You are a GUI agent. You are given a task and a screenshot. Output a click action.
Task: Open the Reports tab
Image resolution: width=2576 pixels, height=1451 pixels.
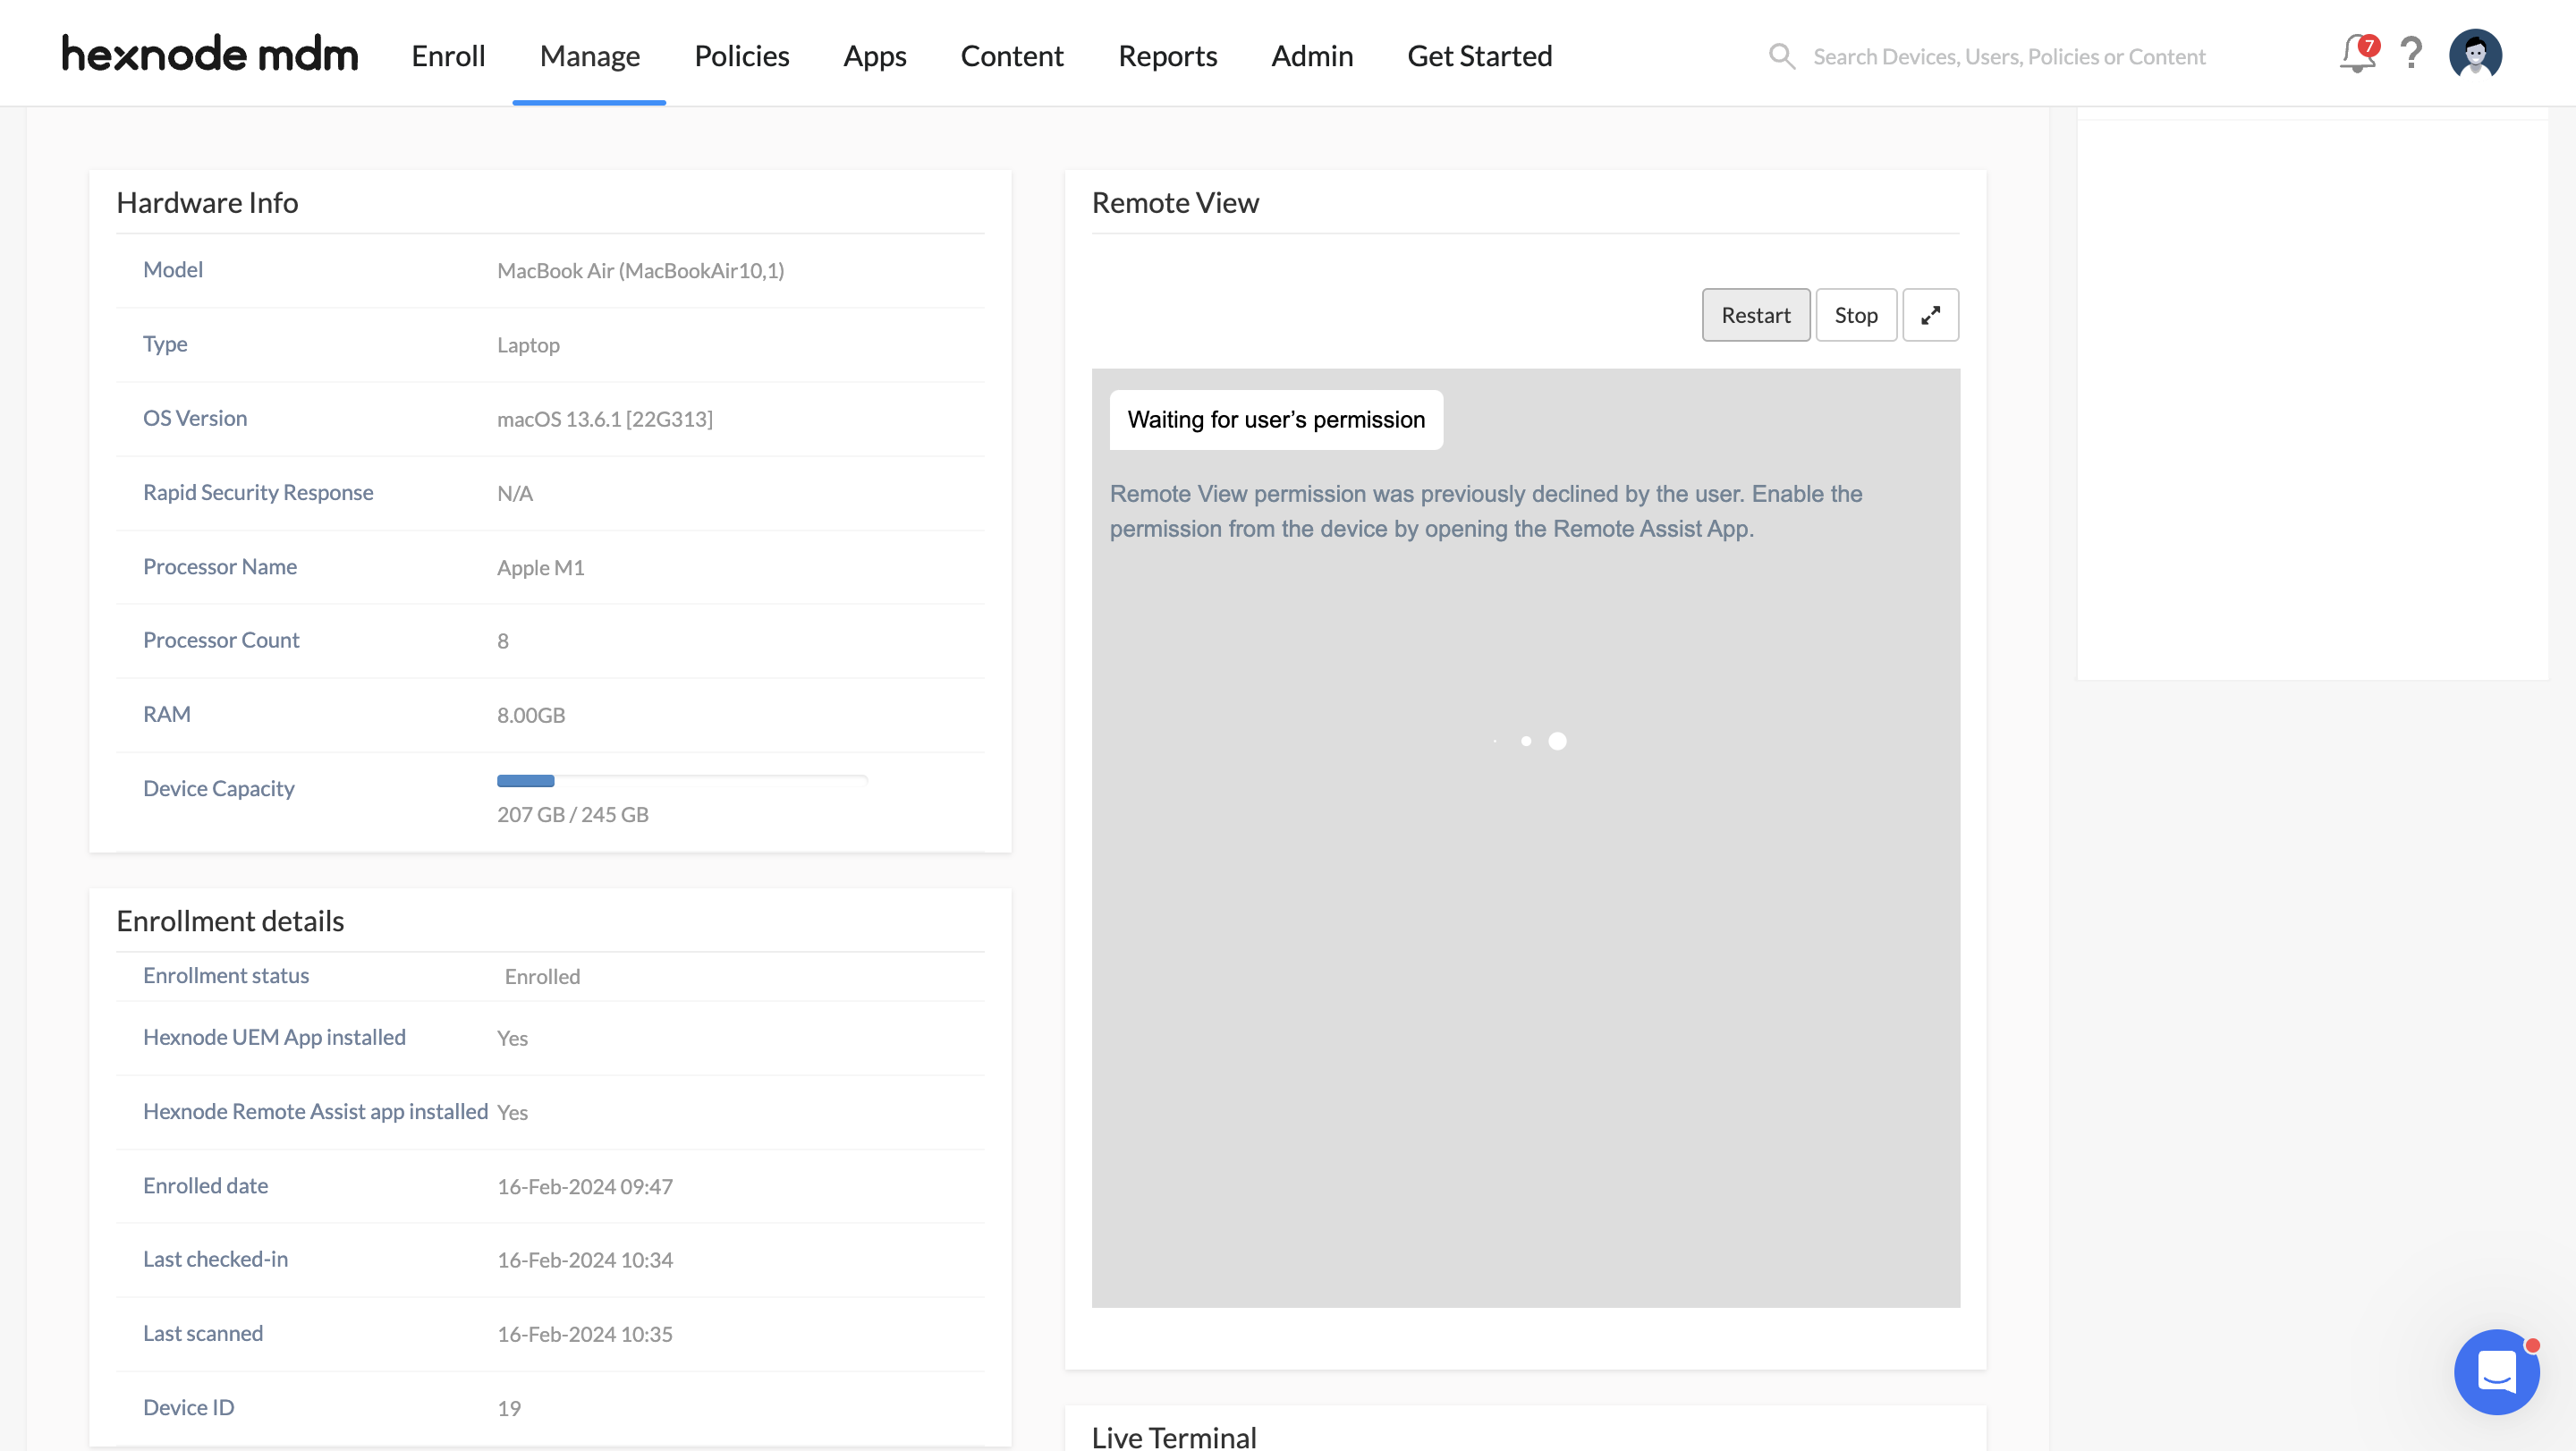click(1167, 56)
